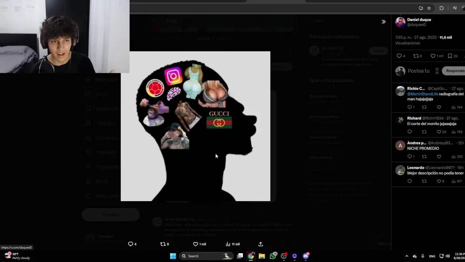Share icon below the image
The width and height of the screenshot is (465, 262).
tap(260, 244)
